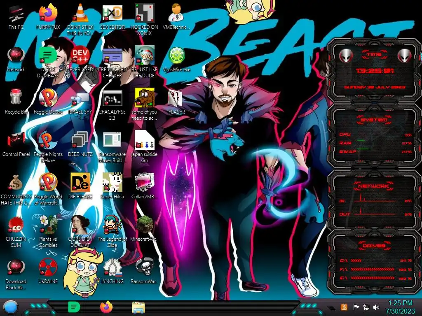Click the NETWORK widget header
Image resolution: width=422 pixels, height=316 pixels.
pyautogui.click(x=374, y=186)
